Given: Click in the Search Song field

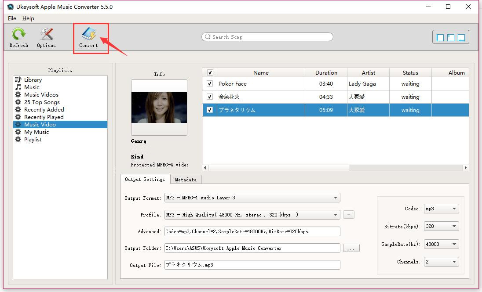Looking at the screenshot, I should click(267, 37).
